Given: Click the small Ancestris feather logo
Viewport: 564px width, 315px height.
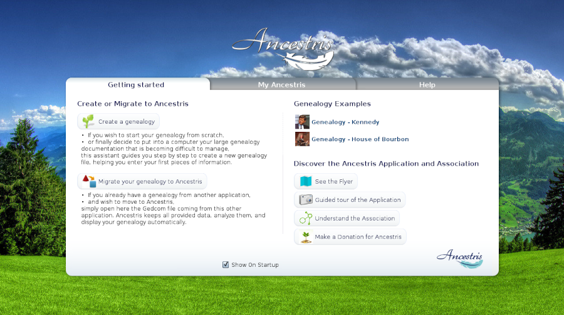Looking at the screenshot, I should (460, 259).
